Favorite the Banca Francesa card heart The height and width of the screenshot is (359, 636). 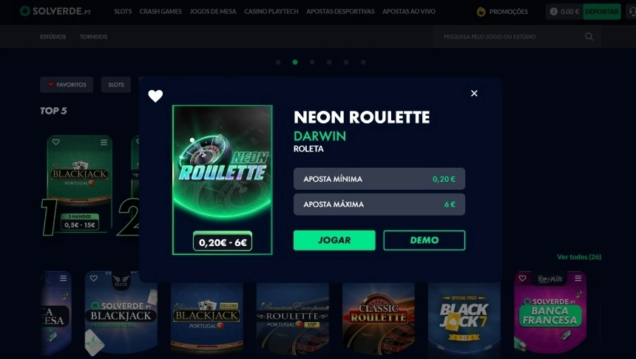(x=522, y=278)
